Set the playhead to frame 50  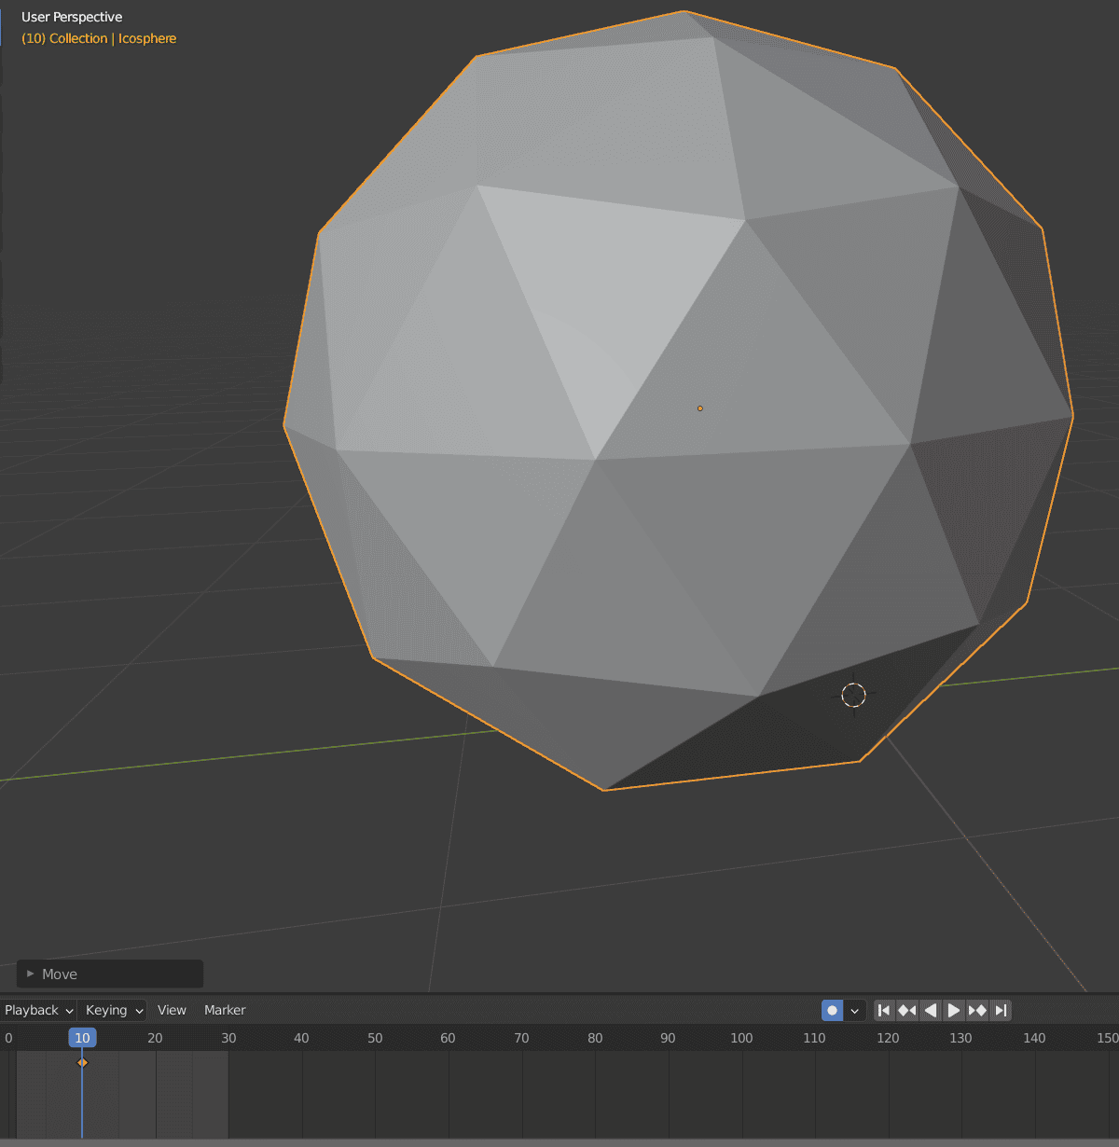[374, 1037]
